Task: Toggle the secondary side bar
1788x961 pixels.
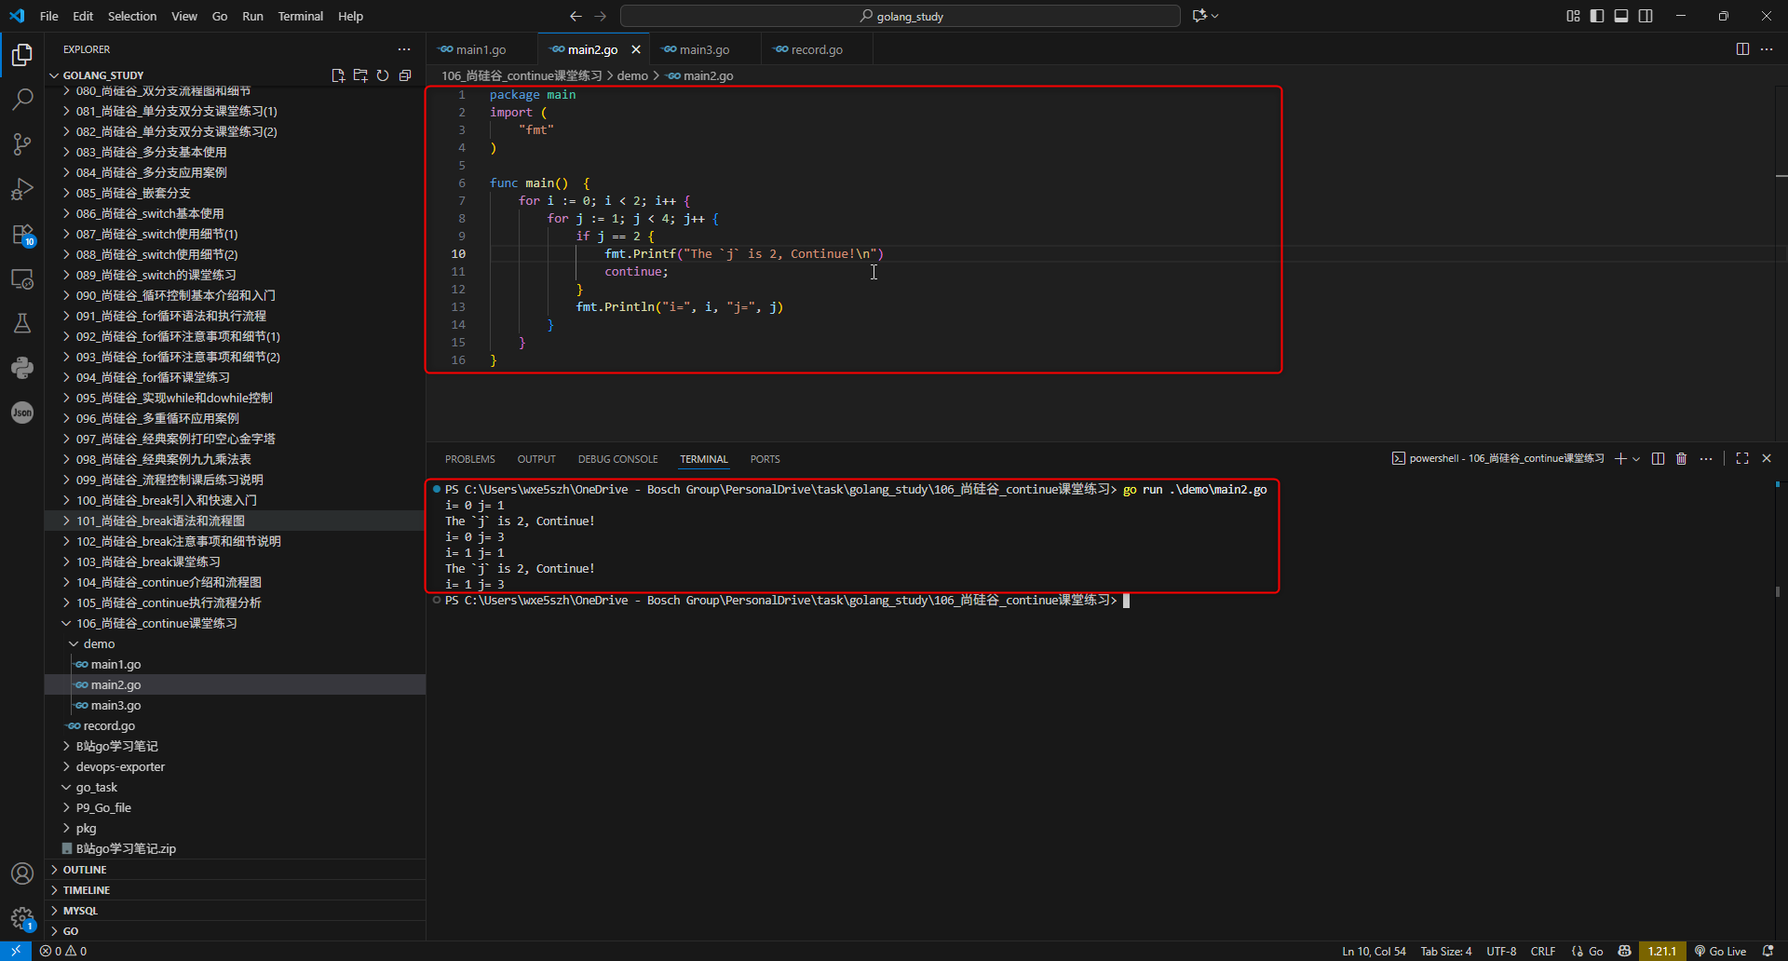Action: (x=1646, y=16)
